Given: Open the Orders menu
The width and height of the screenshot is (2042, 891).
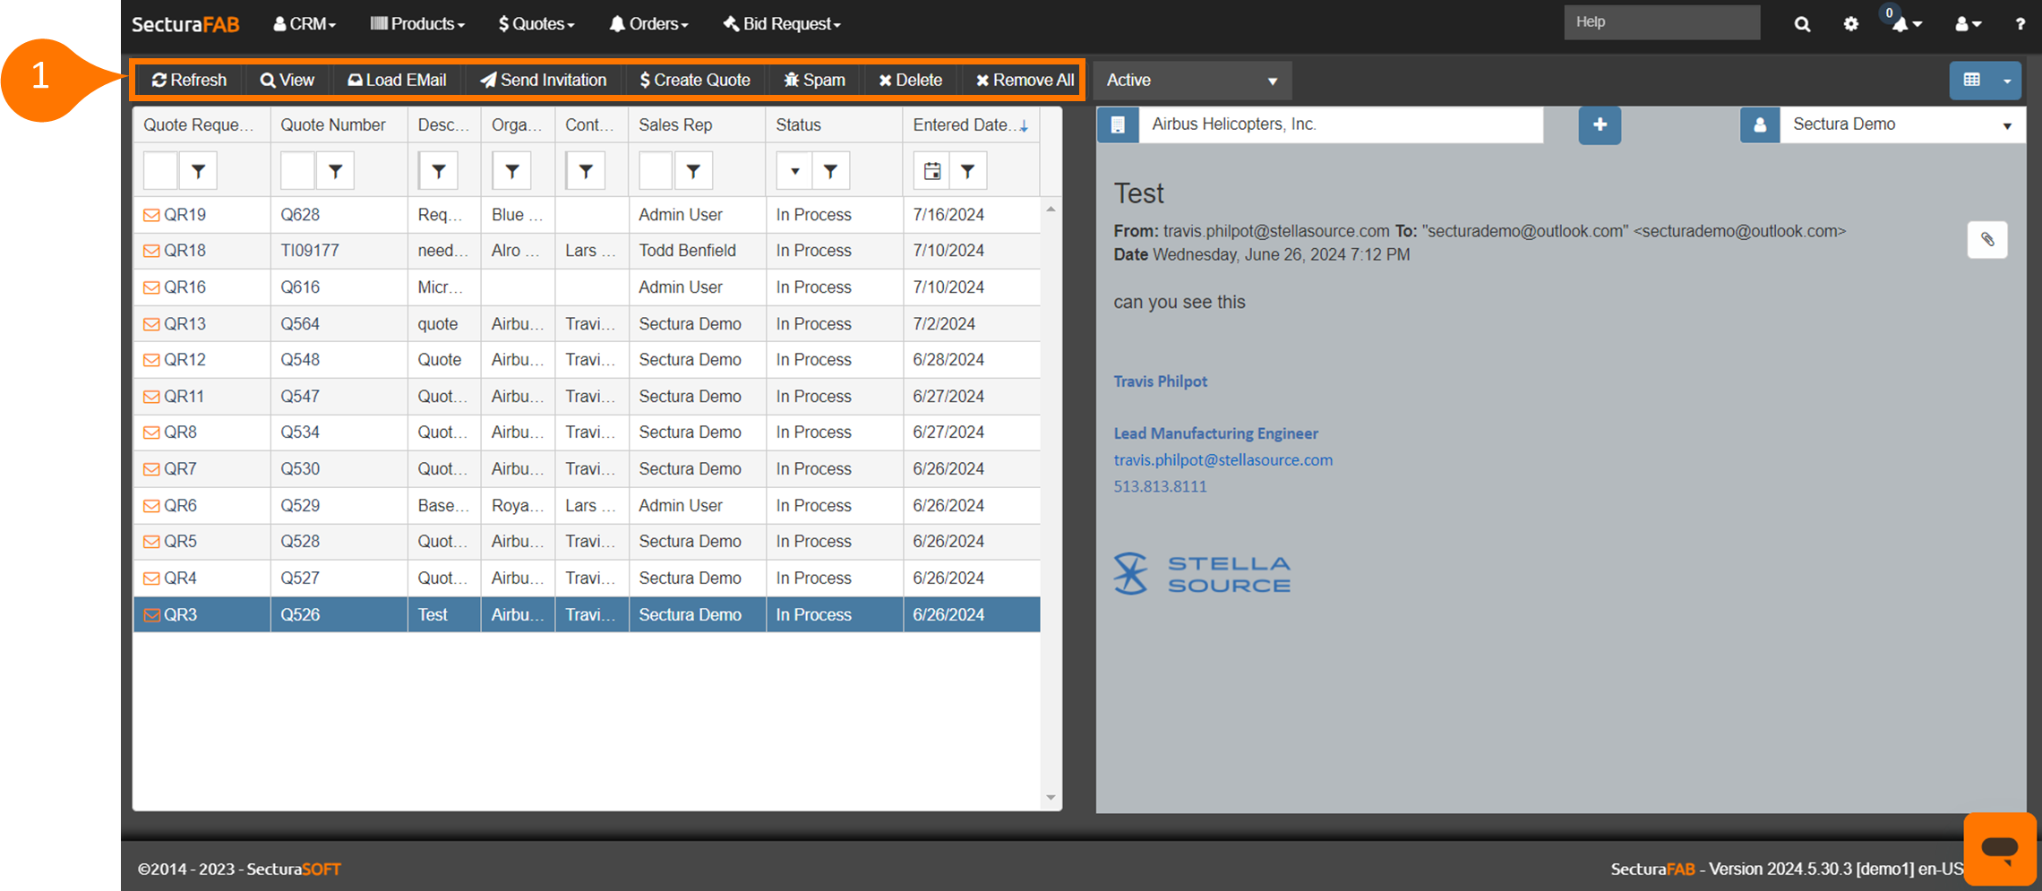Looking at the screenshot, I should 648,24.
